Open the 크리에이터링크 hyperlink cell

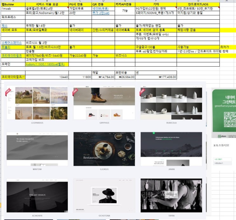[11, 55]
